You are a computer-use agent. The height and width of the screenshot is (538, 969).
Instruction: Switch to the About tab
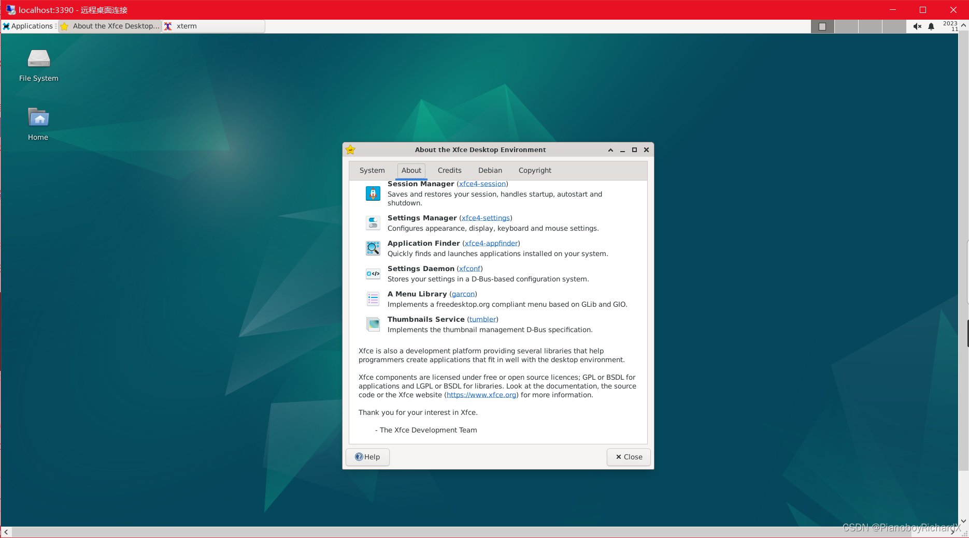pyautogui.click(x=411, y=171)
